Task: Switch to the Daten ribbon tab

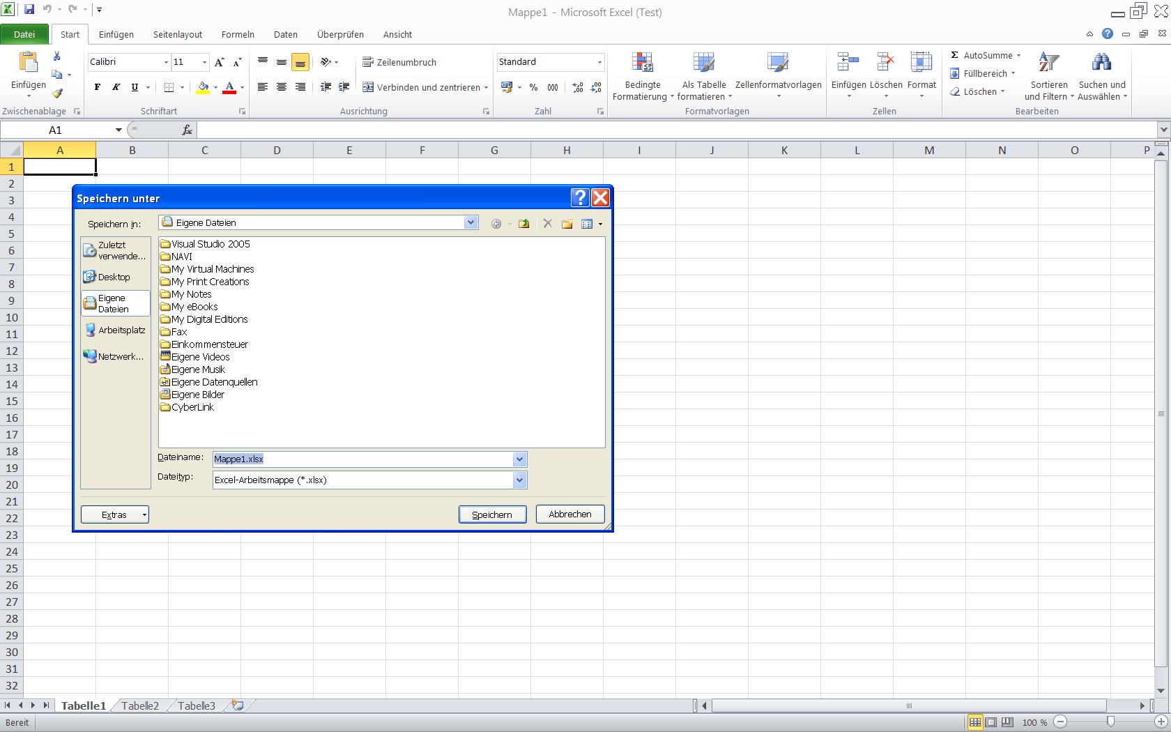Action: pyautogui.click(x=286, y=34)
